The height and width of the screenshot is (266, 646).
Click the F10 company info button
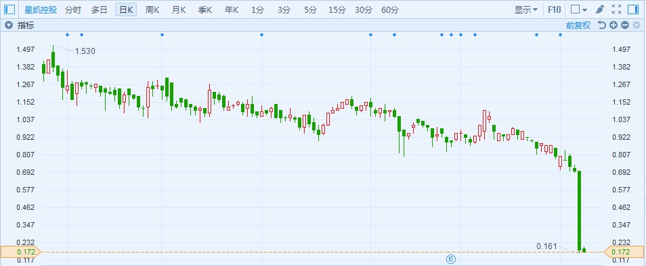point(554,10)
